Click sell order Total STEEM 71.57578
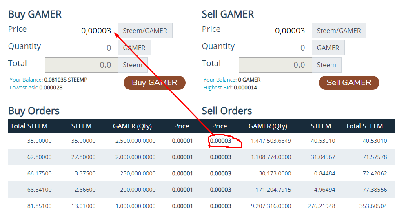395x208 pixels. click(375, 157)
